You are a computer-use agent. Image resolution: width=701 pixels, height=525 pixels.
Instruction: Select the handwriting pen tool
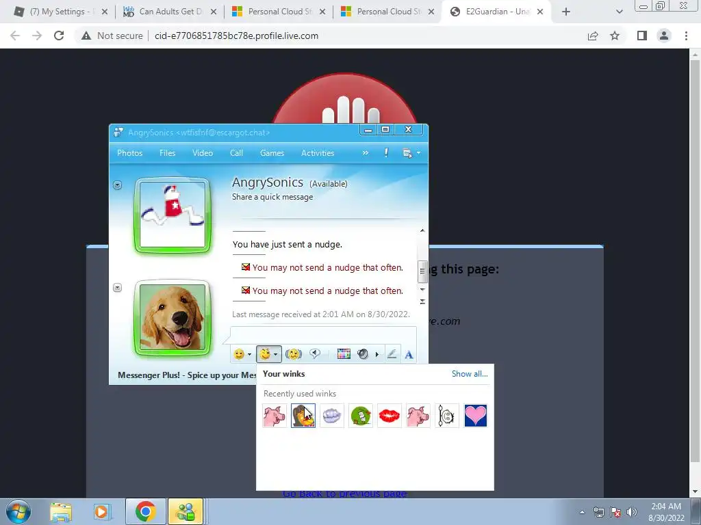point(392,354)
